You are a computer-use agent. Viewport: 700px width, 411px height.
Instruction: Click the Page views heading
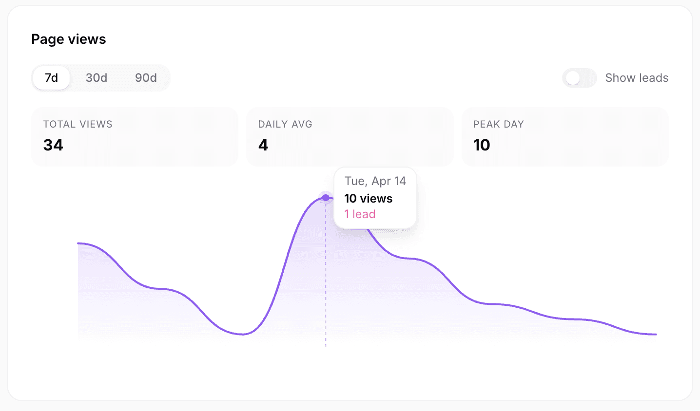tap(68, 39)
